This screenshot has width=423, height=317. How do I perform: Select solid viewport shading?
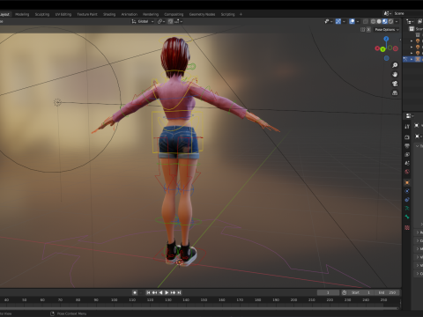point(379,21)
